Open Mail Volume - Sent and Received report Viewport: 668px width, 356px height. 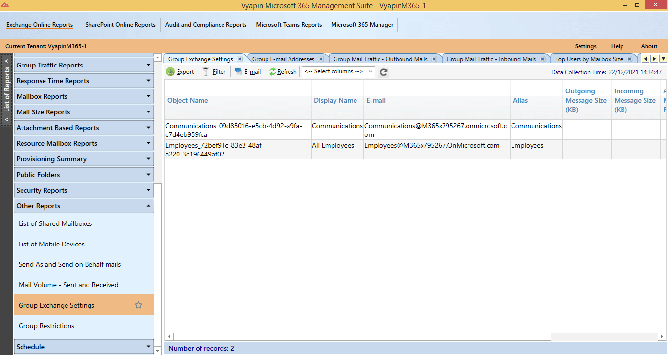click(84, 285)
